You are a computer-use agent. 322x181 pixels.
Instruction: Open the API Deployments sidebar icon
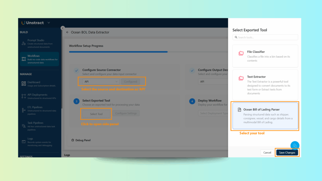tap(24, 96)
